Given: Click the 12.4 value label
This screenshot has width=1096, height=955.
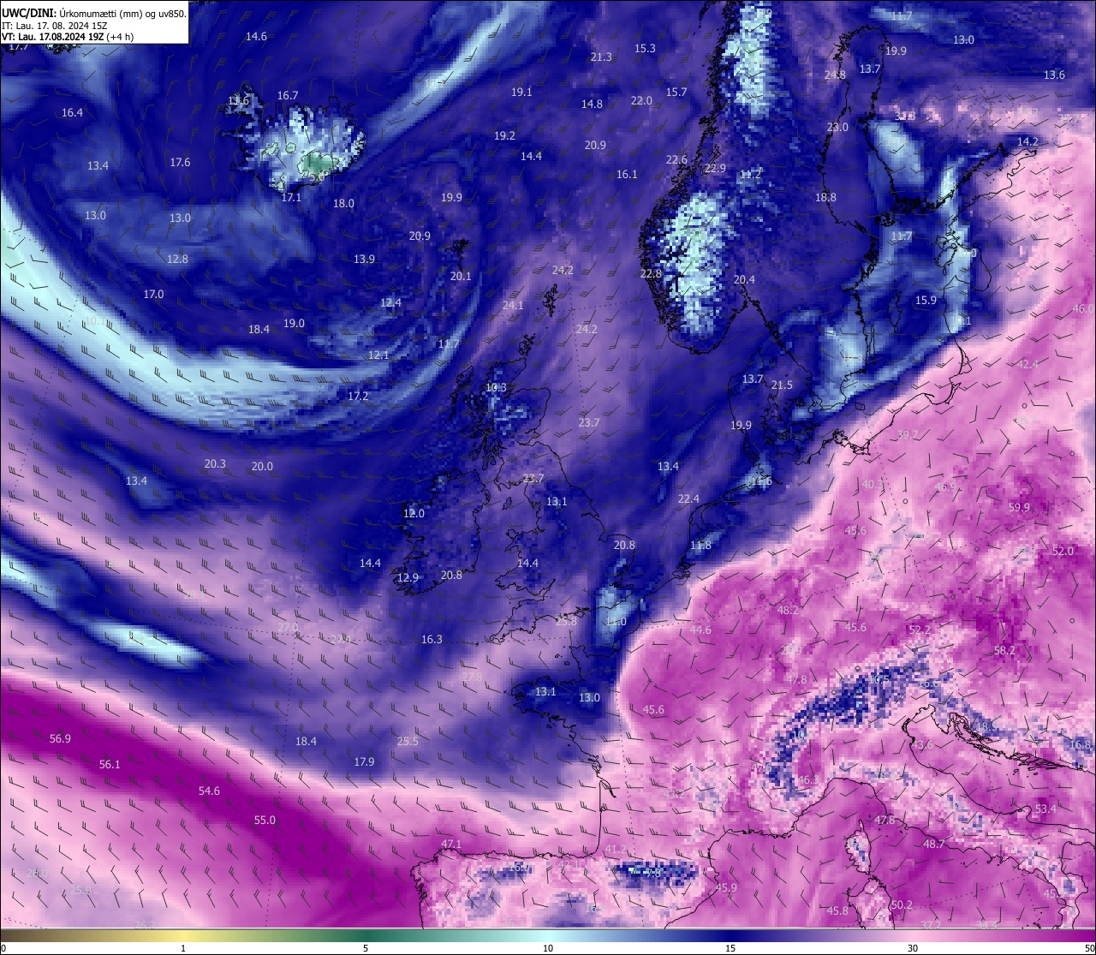Looking at the screenshot, I should [390, 303].
